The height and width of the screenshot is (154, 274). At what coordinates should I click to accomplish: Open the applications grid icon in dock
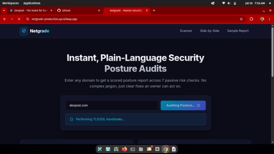[x=116, y=149]
